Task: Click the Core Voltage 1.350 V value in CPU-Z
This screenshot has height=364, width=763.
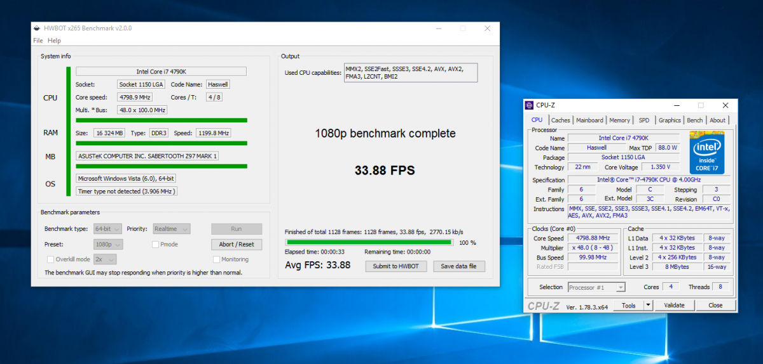Action: [x=661, y=167]
